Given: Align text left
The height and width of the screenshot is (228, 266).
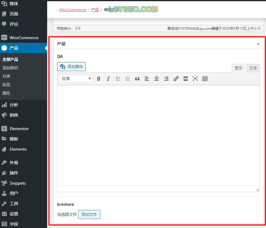Looking at the screenshot, I should click(x=147, y=79).
